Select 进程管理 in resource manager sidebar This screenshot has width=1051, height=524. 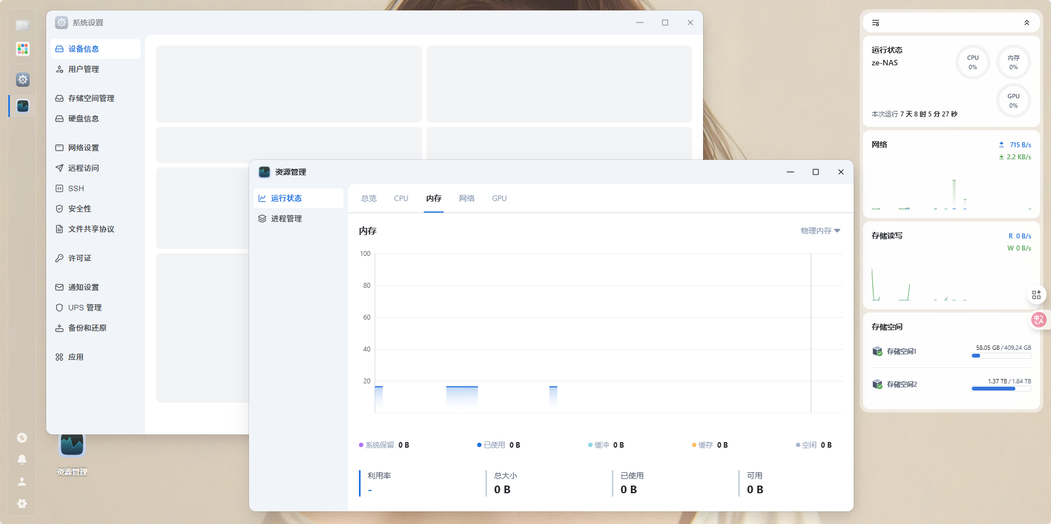tap(298, 219)
